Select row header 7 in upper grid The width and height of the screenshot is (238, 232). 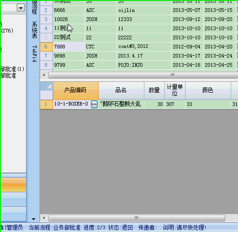coord(46,56)
